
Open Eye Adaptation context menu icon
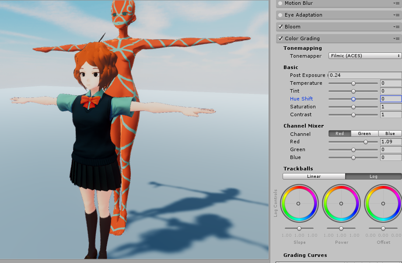396,15
